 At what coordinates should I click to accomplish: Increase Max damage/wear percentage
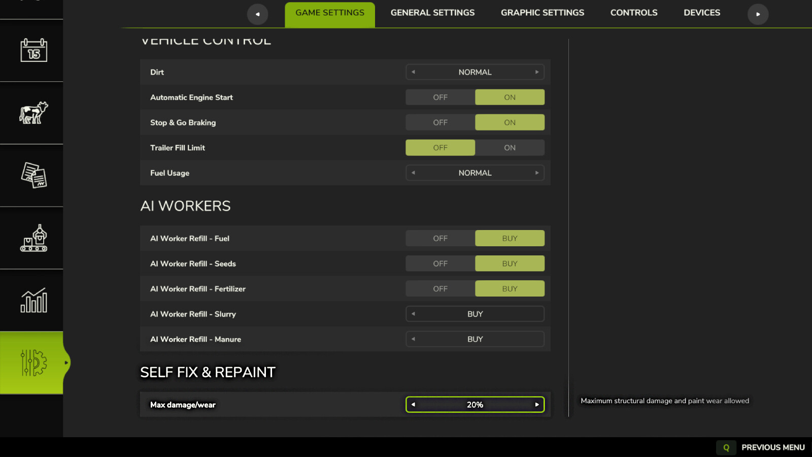(x=536, y=405)
